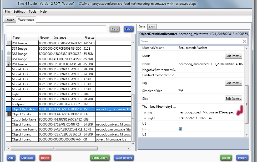Select the Footprint row
Screen dimensions: 257x162
point(69,104)
